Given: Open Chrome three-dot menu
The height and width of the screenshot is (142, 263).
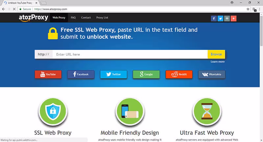Looking at the screenshot, I should [260, 9].
